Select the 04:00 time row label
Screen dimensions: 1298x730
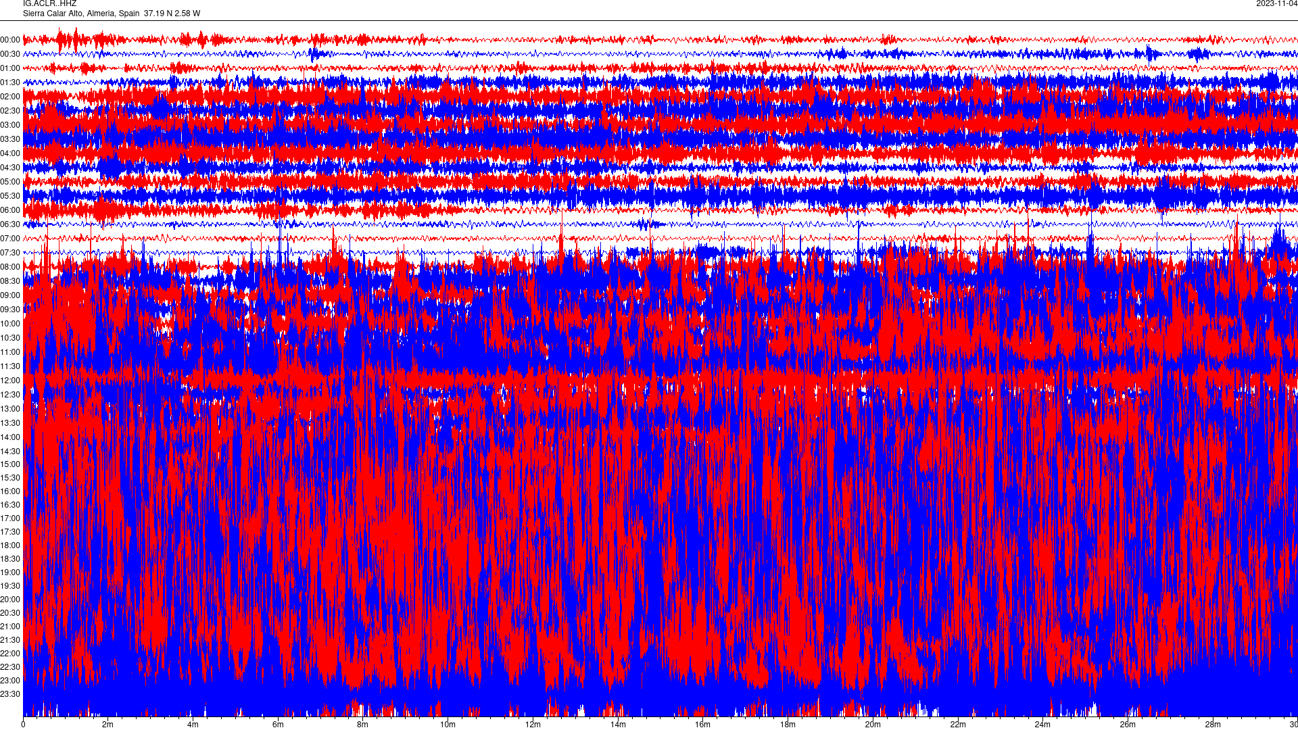10,153
